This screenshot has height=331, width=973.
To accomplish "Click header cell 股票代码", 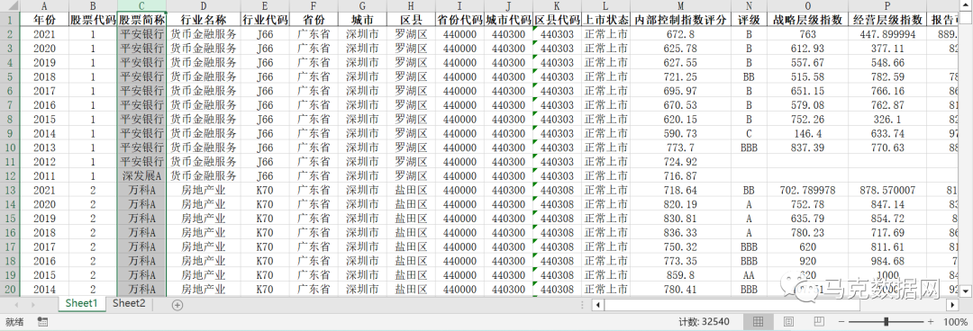I will coord(93,19).
